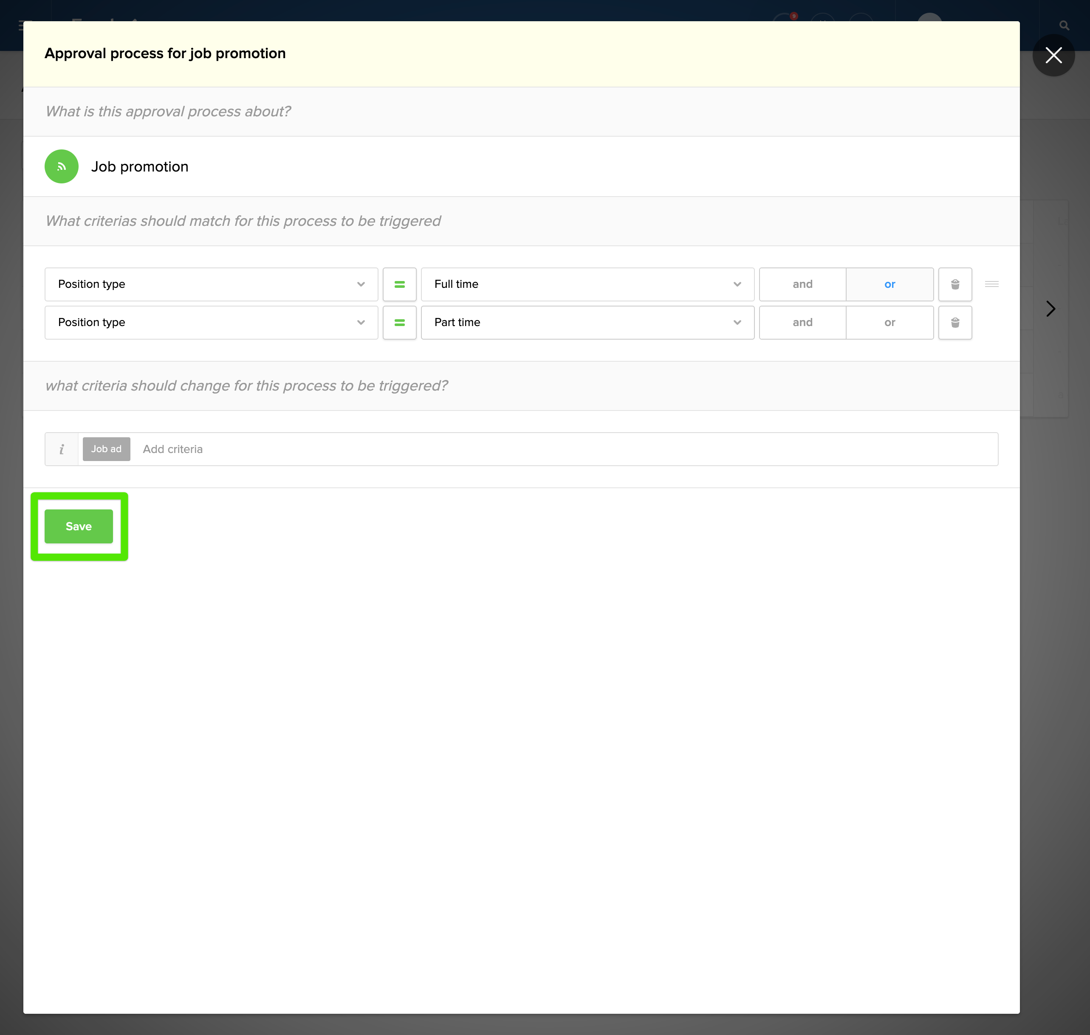
Task: Click the green Job promotion feed icon
Action: tap(61, 166)
